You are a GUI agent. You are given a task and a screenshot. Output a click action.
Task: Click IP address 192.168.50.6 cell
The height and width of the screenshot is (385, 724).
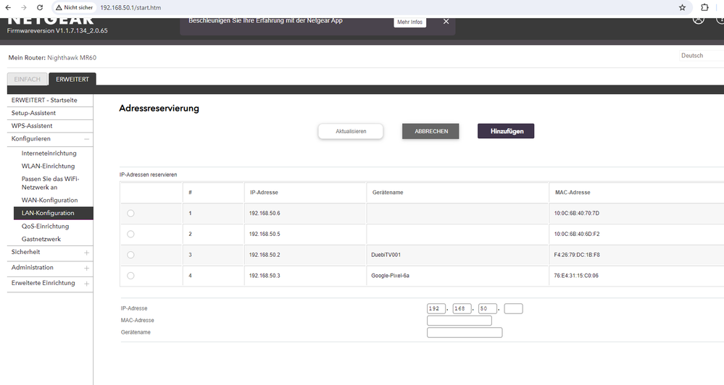pyautogui.click(x=265, y=213)
